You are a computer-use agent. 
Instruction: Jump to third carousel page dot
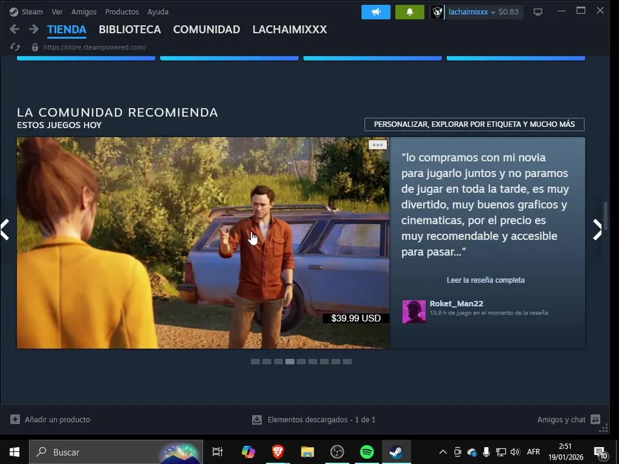pyautogui.click(x=279, y=362)
